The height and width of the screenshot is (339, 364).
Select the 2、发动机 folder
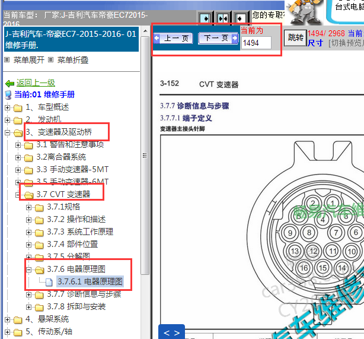tap(43, 119)
